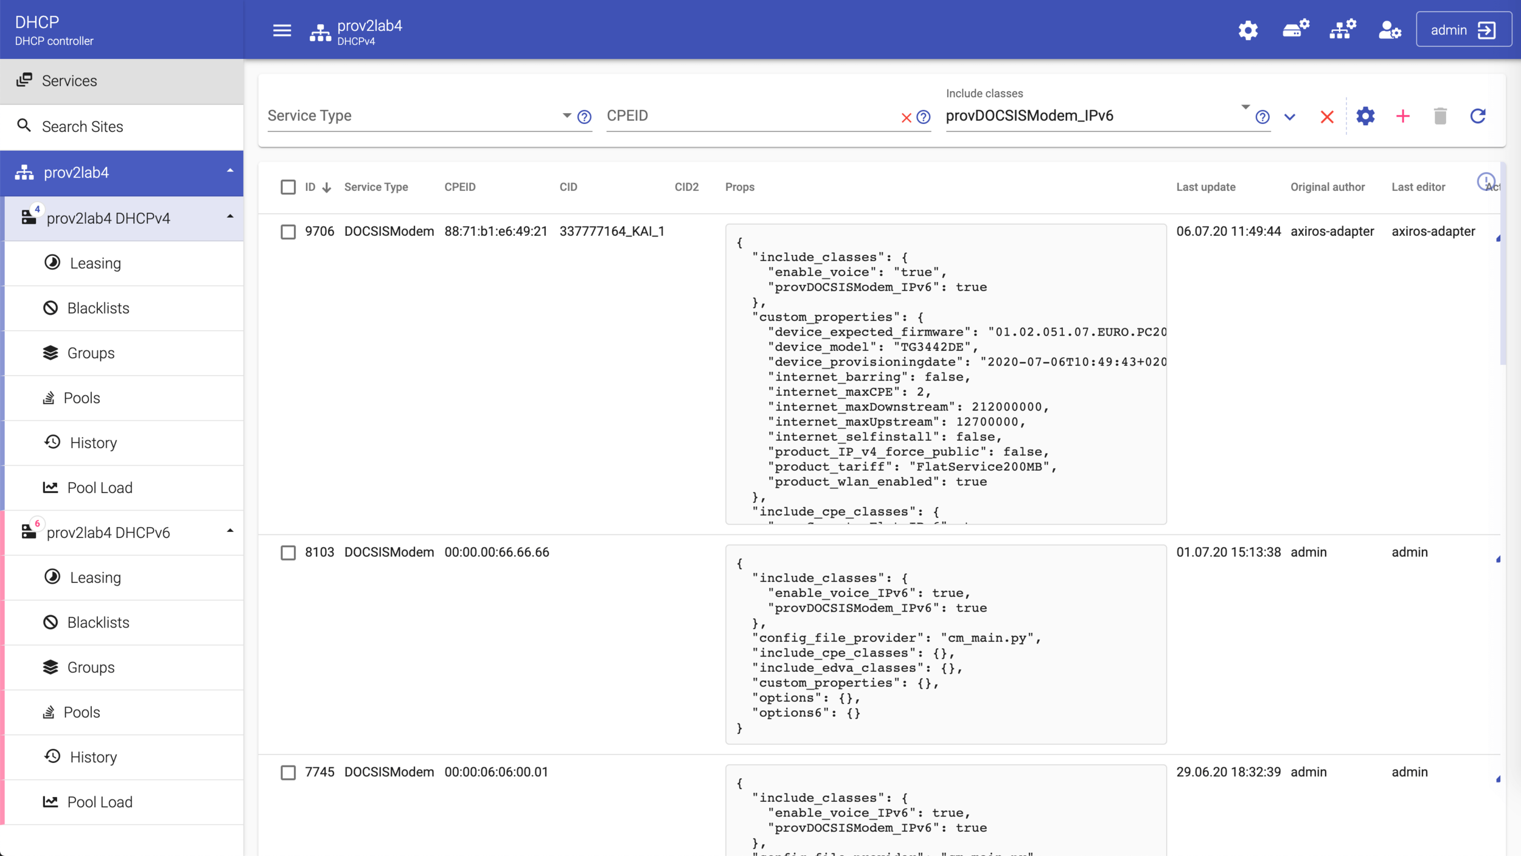Sort by the ID column arrow
Viewport: 1521px width, 856px height.
pos(327,187)
